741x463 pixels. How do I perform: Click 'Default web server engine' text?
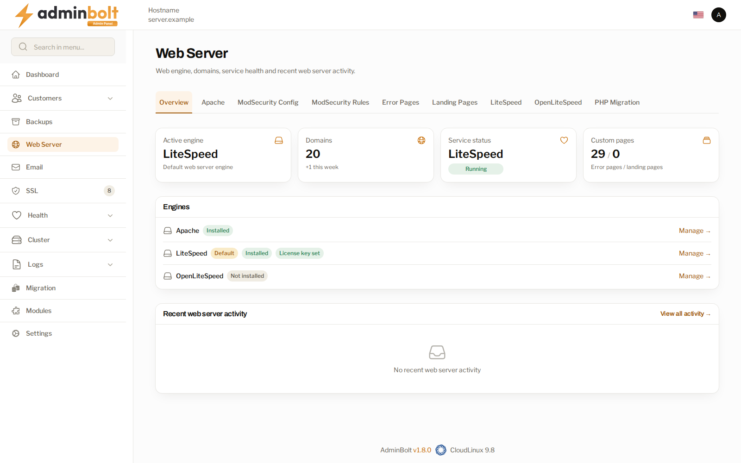(x=198, y=167)
